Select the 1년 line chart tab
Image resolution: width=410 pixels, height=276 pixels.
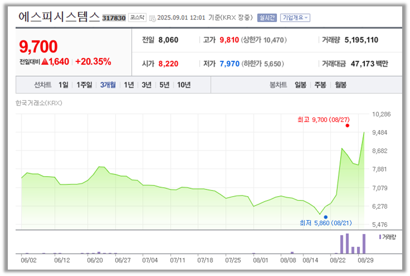[x=129, y=85]
